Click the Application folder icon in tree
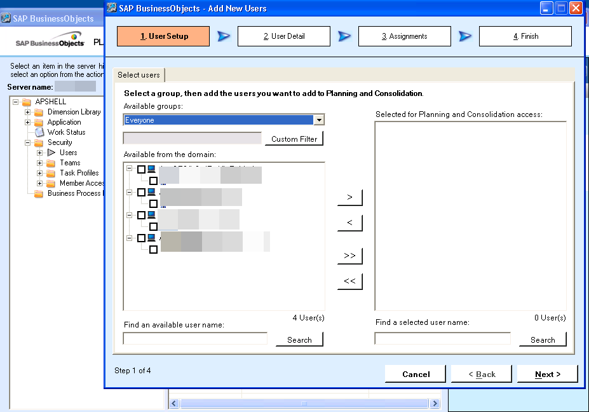The width and height of the screenshot is (589, 412). [39, 122]
